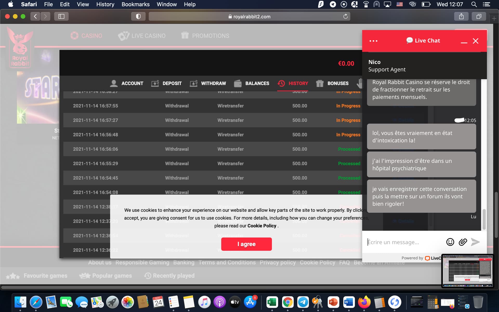Click the emoji picker in Live Chat
499x312 pixels.
pos(450,242)
